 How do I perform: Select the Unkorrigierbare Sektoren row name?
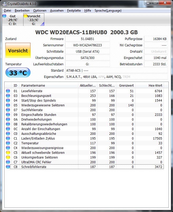click(40, 157)
